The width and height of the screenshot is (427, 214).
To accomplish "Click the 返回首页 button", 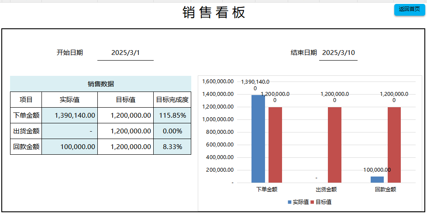I will [409, 10].
